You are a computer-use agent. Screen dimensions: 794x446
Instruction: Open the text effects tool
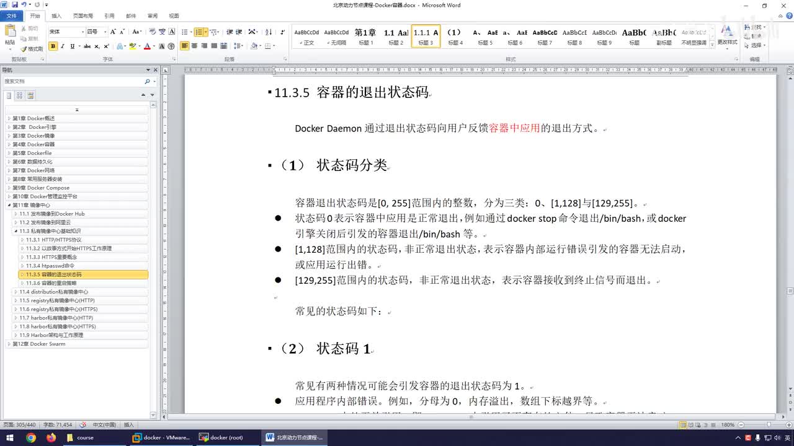(120, 46)
